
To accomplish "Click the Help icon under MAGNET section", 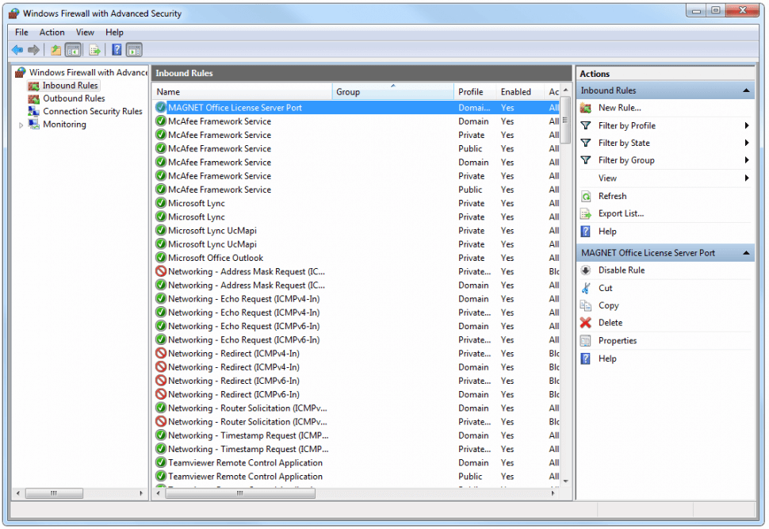I will (x=586, y=358).
